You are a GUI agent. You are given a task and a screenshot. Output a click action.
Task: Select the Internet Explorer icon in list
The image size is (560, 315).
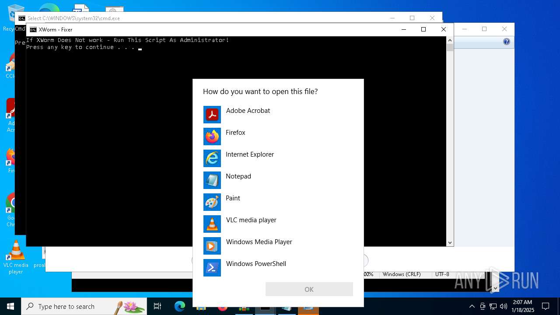click(212, 158)
